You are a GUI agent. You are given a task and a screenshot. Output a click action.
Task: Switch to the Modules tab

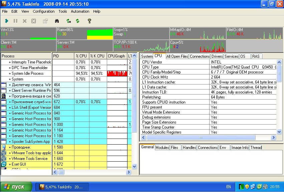pos(162,148)
